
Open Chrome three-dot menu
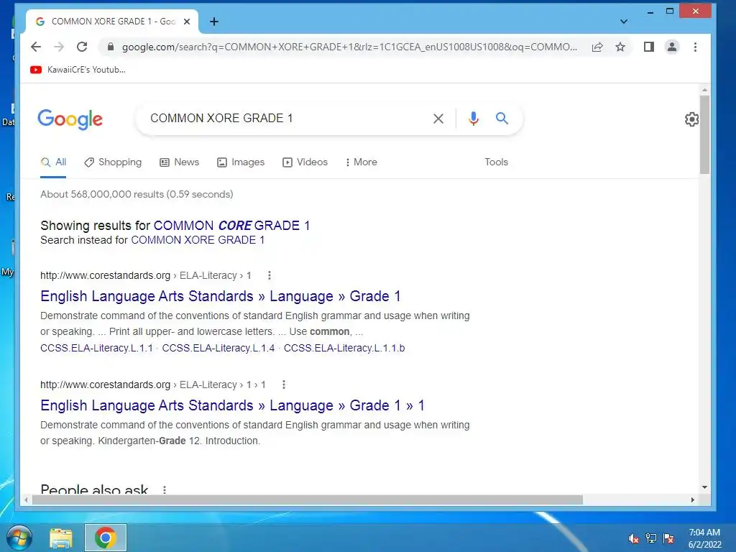coord(695,47)
